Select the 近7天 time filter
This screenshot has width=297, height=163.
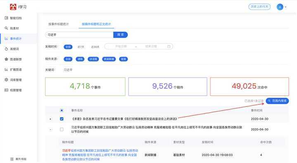[81, 47]
